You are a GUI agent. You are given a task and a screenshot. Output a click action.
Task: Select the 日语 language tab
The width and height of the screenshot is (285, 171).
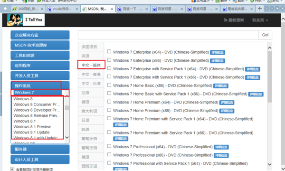(x=91, y=120)
